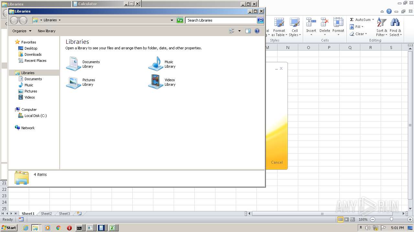Switch to Sheet2 tab

pos(46,214)
